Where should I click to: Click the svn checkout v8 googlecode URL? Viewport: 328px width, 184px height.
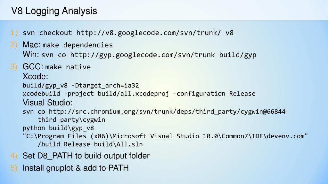tap(149, 33)
